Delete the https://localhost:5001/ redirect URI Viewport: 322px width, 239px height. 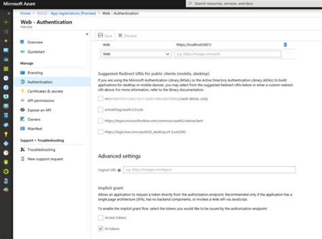(285, 45)
